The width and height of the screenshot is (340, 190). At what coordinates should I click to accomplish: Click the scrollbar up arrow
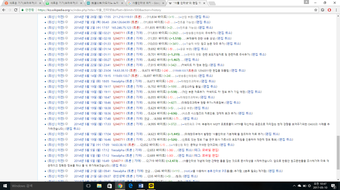pos(338,16)
